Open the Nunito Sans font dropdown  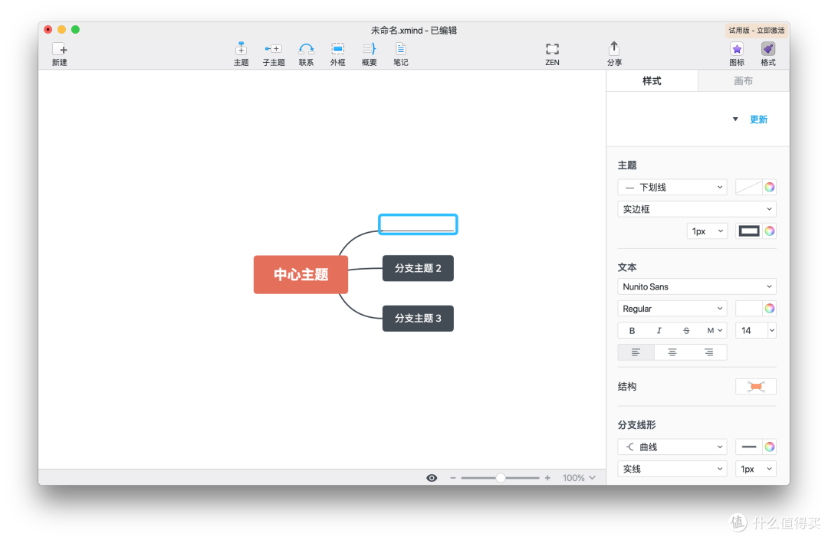coord(697,287)
